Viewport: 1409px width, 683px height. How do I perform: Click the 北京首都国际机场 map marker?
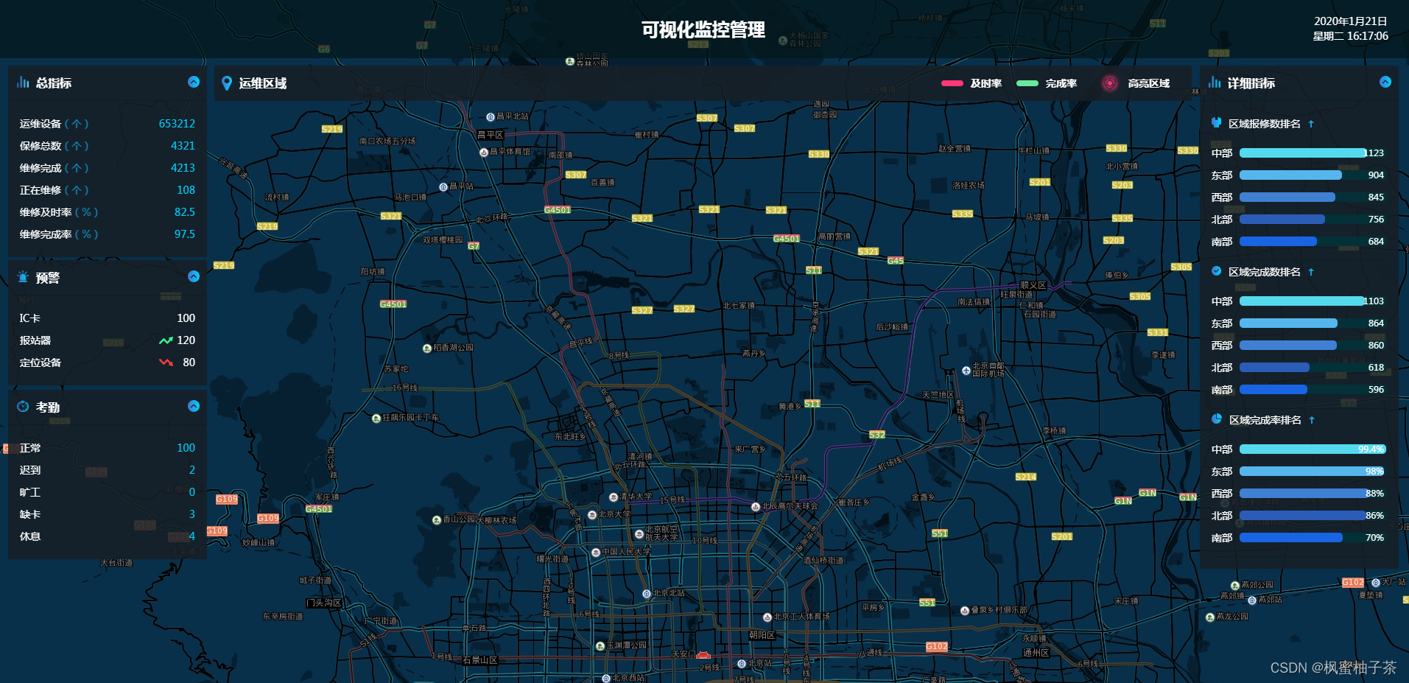(x=966, y=371)
